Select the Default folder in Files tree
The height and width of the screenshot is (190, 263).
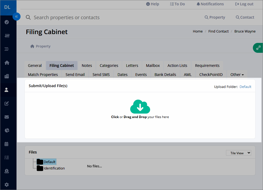(x=46, y=162)
